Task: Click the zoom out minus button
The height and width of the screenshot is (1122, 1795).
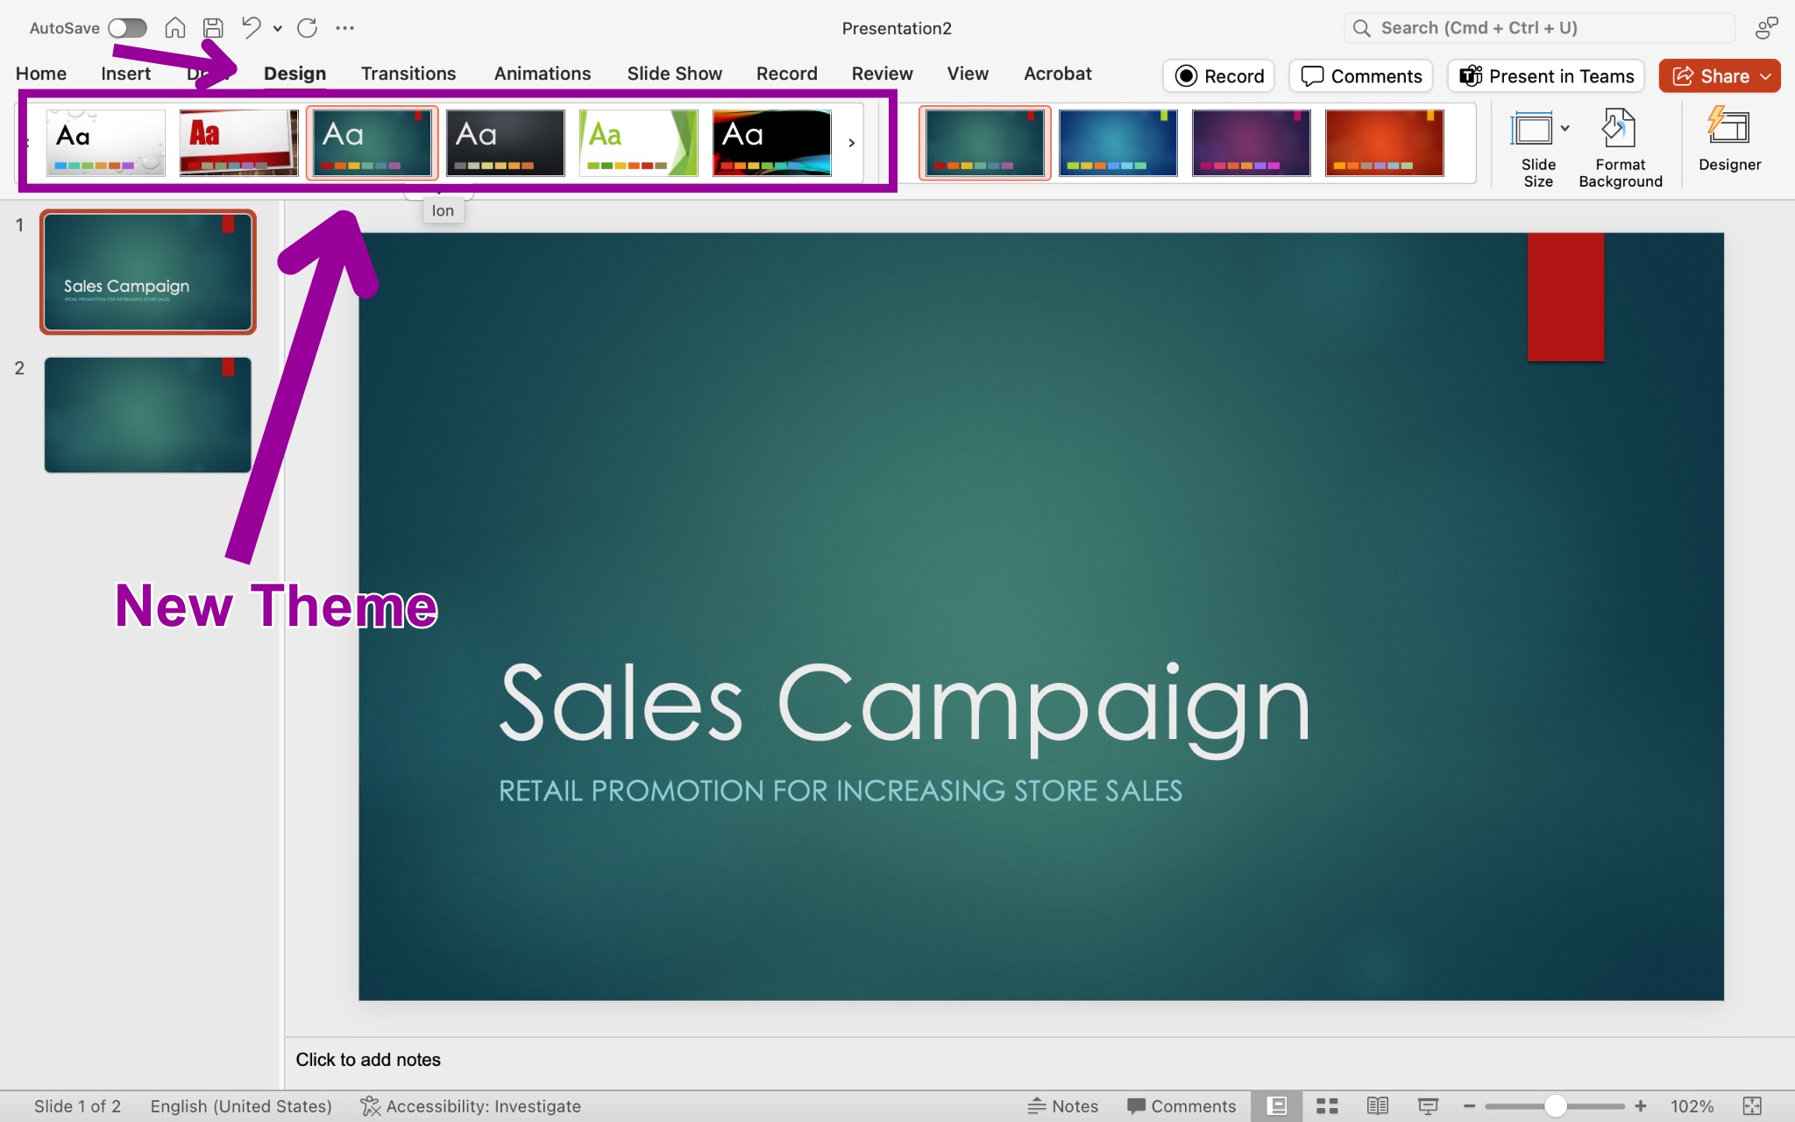Action: click(1469, 1106)
